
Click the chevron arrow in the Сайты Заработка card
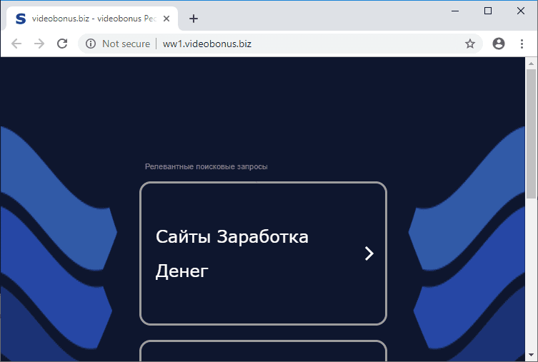click(369, 253)
